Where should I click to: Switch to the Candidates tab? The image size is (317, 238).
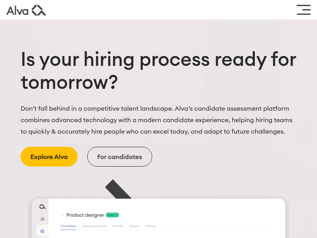pos(68,226)
